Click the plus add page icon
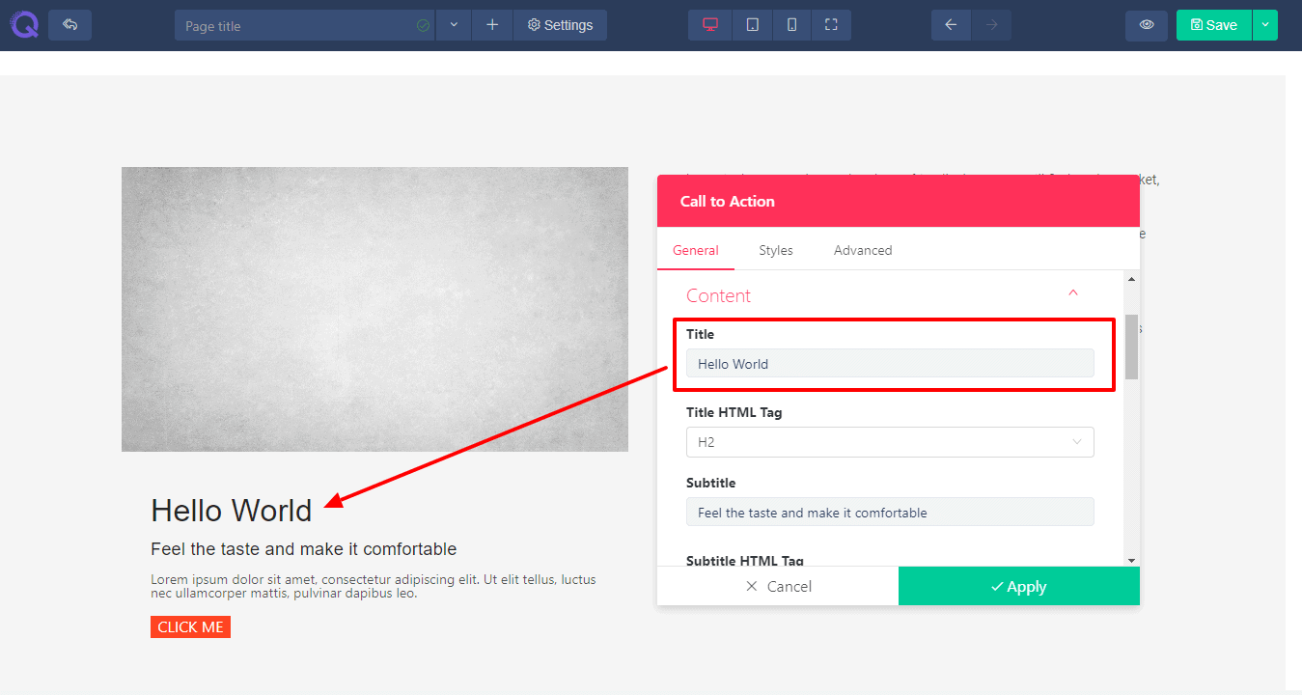Screen dimensions: 1302x695 pos(492,25)
